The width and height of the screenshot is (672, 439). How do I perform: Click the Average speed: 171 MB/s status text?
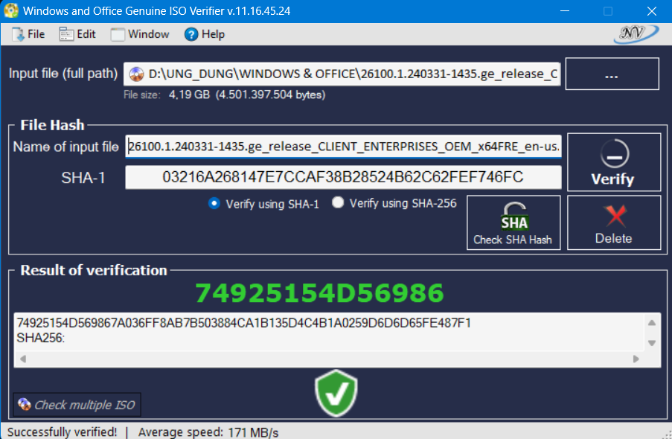coord(208,432)
